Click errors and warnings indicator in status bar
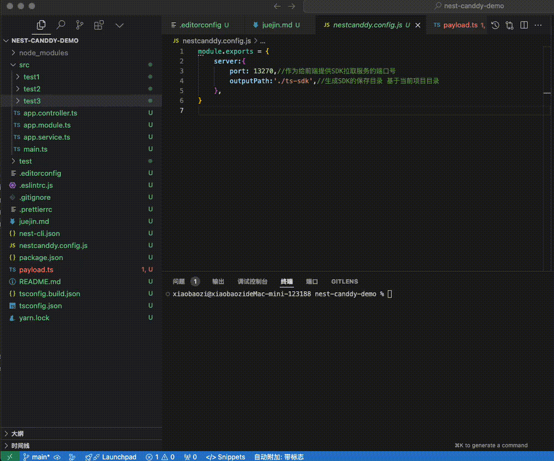554x461 pixels. 160,457
